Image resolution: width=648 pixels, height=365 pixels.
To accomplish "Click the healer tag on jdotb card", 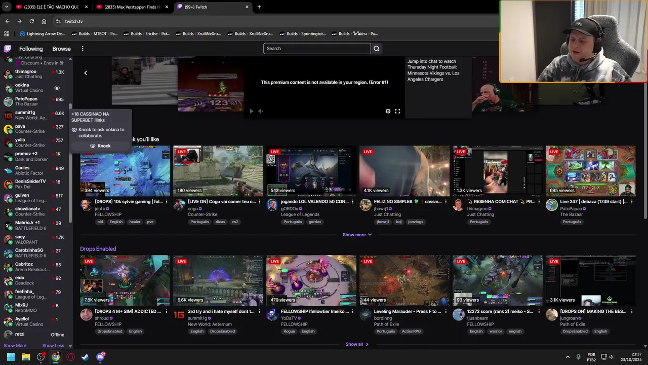I will (135, 222).
